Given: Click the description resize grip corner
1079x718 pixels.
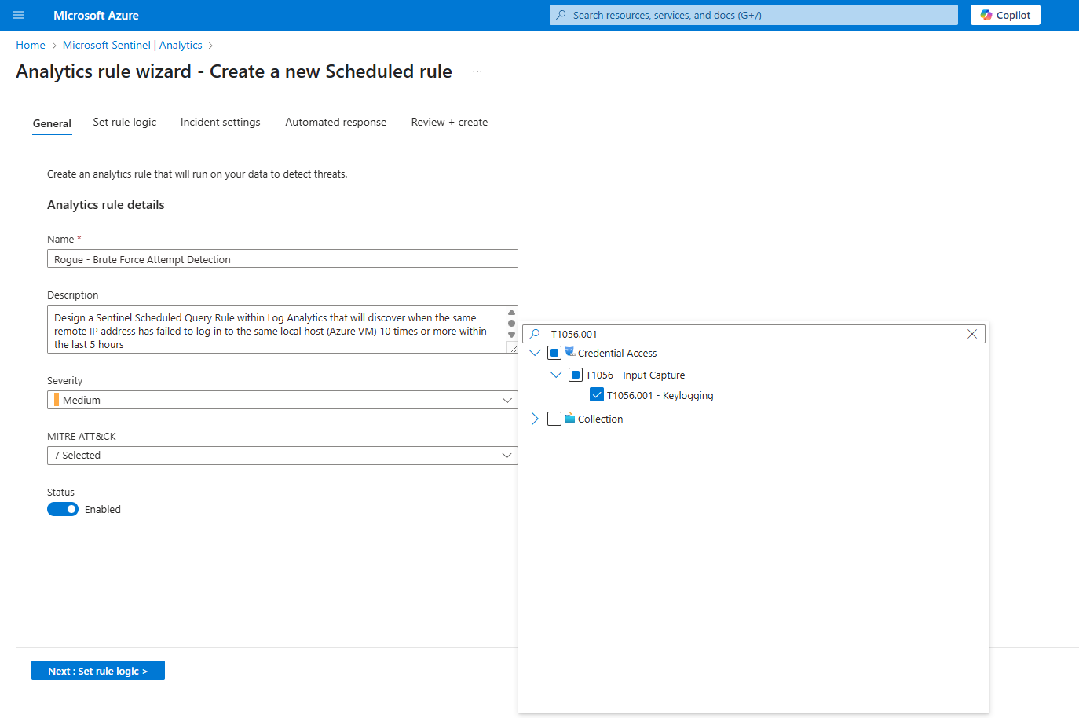Looking at the screenshot, I should coord(513,348).
